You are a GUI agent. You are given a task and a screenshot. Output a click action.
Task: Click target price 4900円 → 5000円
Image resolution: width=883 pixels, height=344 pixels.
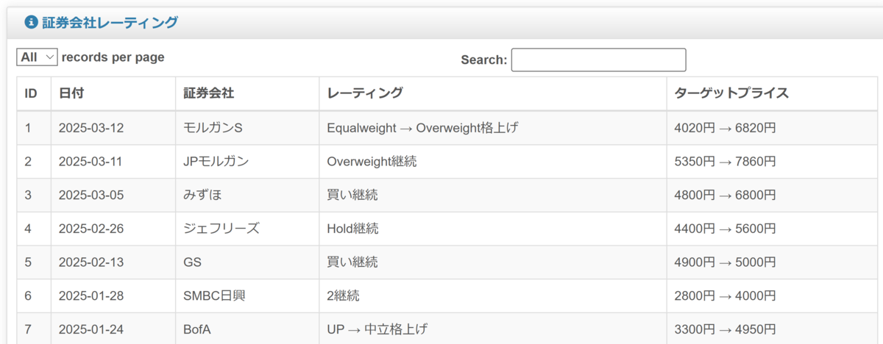pos(772,262)
